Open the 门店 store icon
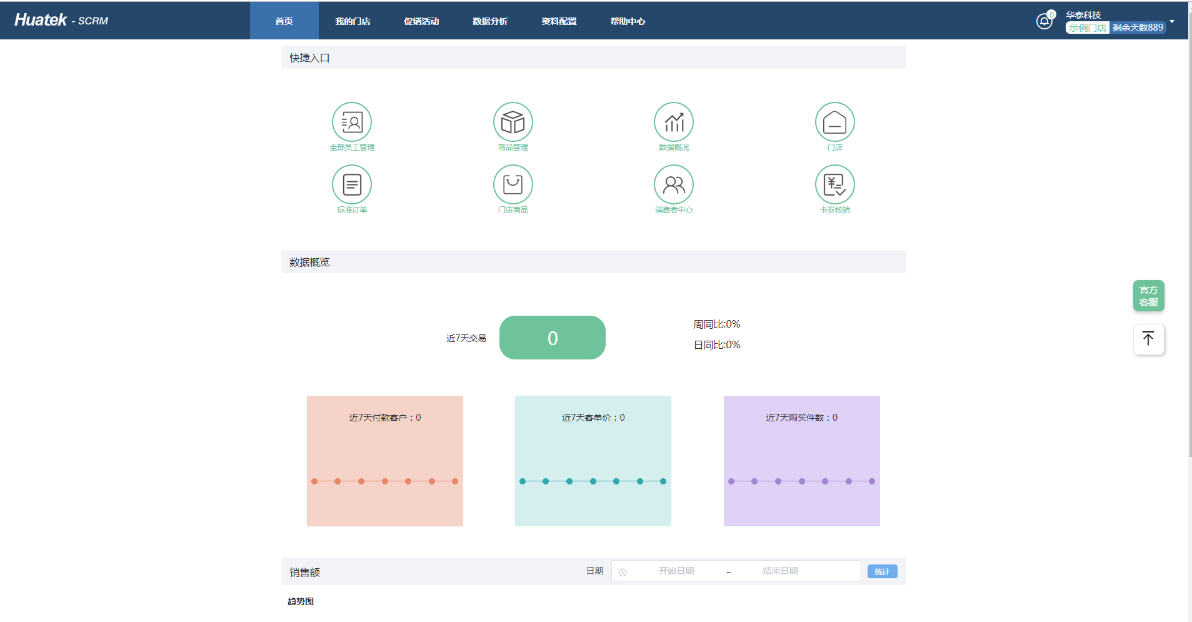The image size is (1192, 622). pos(835,122)
